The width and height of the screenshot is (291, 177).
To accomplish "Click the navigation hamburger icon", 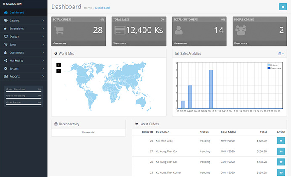I will coord(4,4).
